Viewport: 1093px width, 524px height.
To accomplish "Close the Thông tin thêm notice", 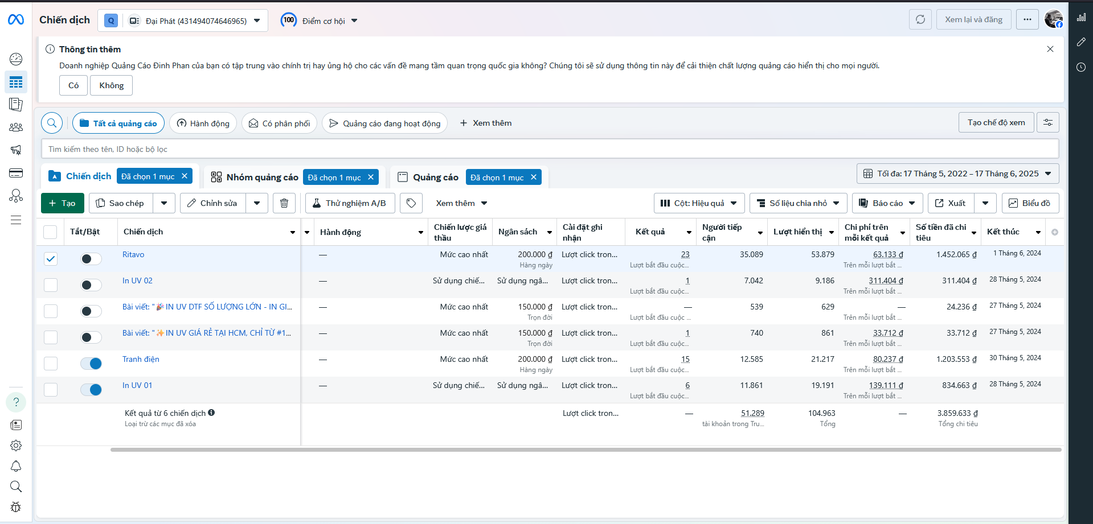I will tap(1050, 49).
